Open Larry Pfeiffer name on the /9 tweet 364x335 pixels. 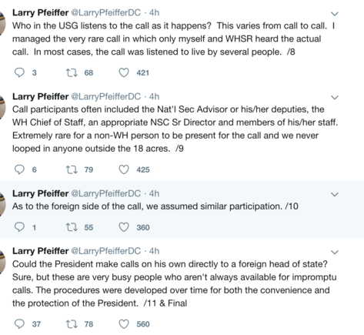(x=41, y=96)
